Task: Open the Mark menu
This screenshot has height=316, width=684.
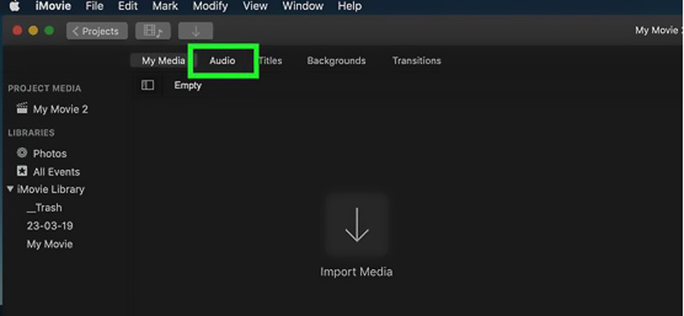Action: (165, 7)
